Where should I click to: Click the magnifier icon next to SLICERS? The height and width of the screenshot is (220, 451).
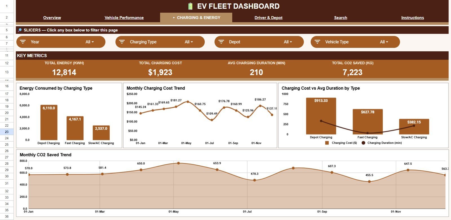pos(20,30)
